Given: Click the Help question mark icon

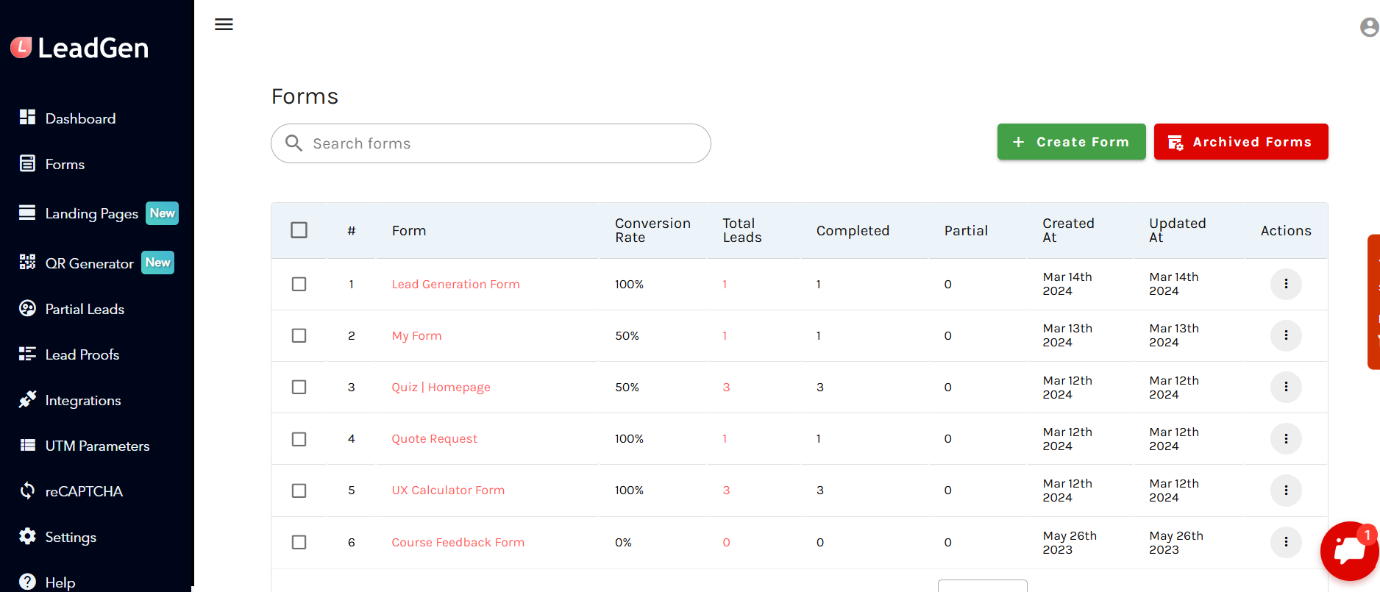Looking at the screenshot, I should click(27, 582).
